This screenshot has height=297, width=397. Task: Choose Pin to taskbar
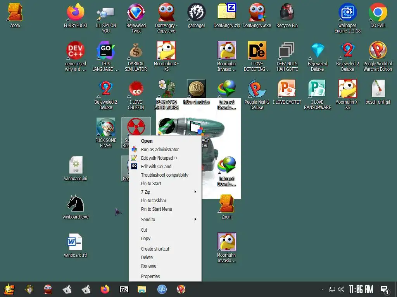click(x=165, y=201)
